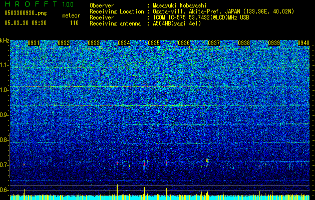Select the Ogata-vill. Akita-Pref. JAPAN location text
315x200 pixels.
point(223,11)
